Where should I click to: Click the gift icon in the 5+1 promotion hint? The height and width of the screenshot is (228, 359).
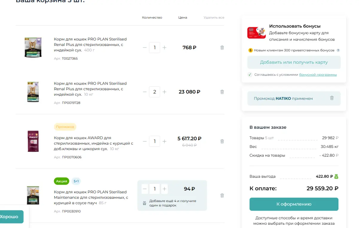[144, 203]
